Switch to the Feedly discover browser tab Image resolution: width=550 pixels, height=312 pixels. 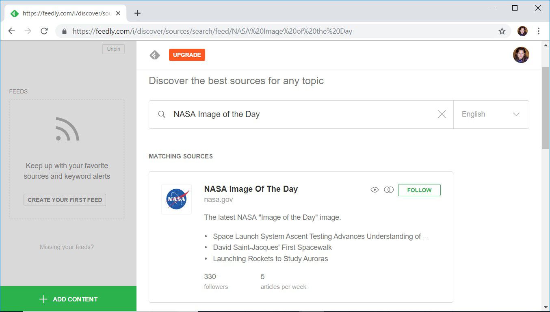[x=61, y=13]
